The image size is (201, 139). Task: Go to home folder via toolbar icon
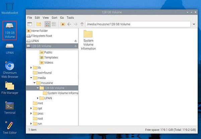click(63, 24)
